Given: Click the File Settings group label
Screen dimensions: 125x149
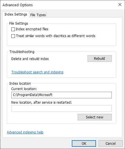Looking at the screenshot, I should point(19,24).
